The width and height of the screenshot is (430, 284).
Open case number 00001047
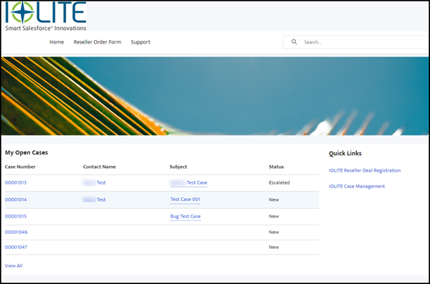[16, 247]
